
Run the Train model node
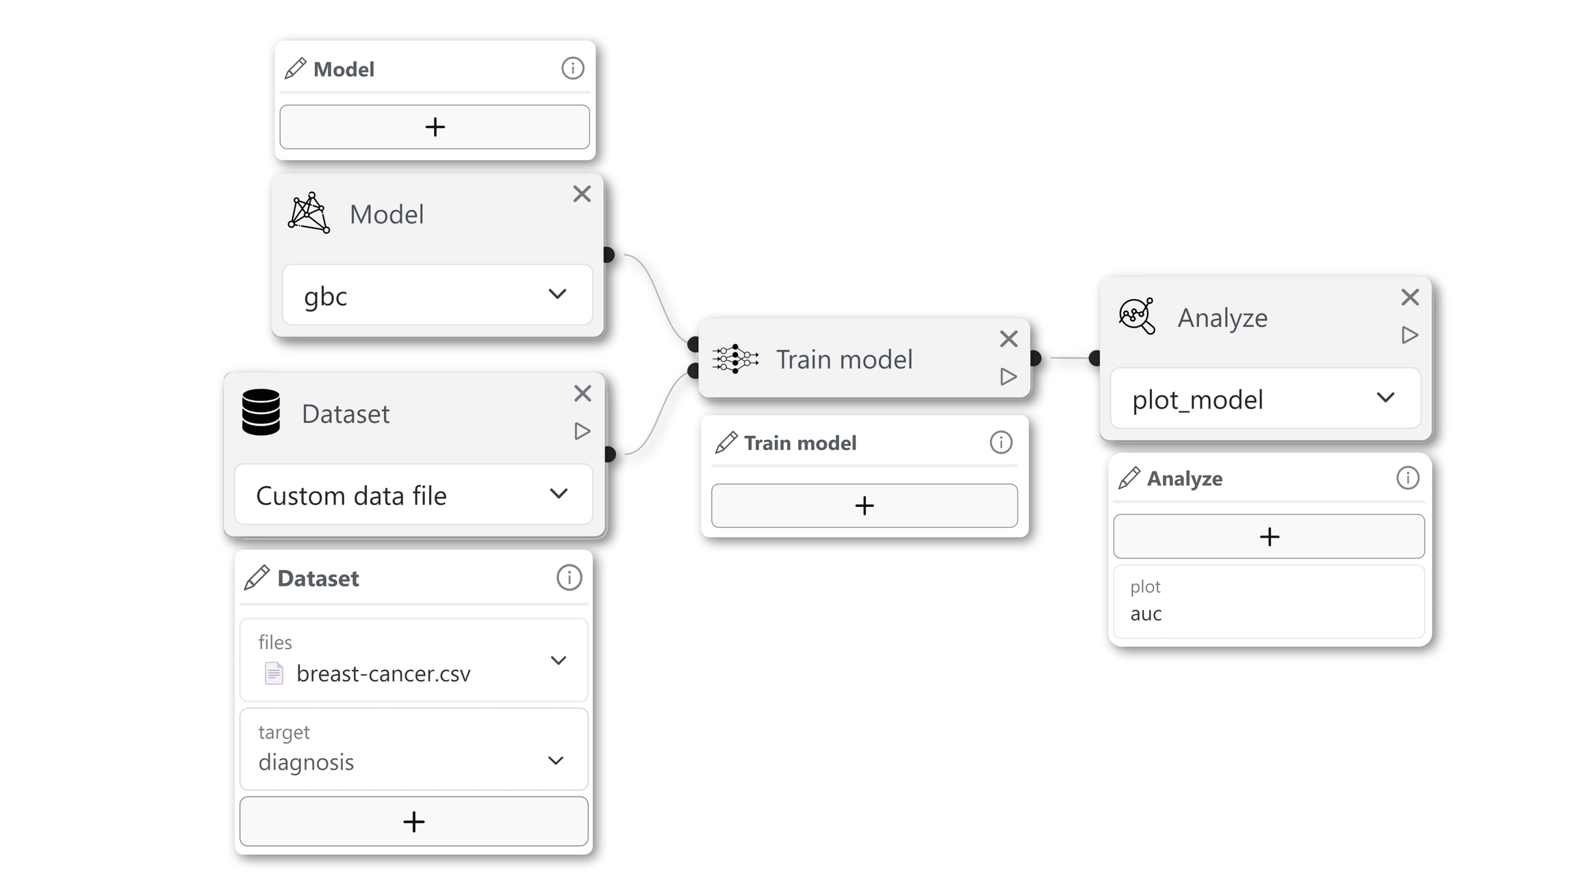[1008, 376]
